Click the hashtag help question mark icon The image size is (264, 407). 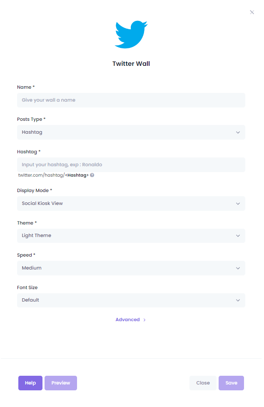[x=92, y=175]
